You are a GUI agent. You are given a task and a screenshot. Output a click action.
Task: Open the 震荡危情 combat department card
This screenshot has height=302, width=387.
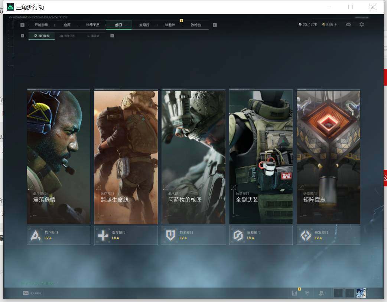[x=58, y=157]
